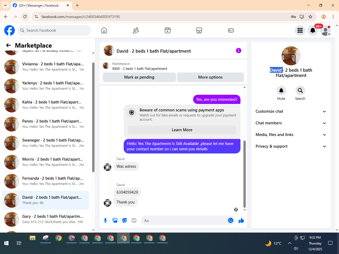Click the Messenger | Facebook browser tab

pos(41,6)
